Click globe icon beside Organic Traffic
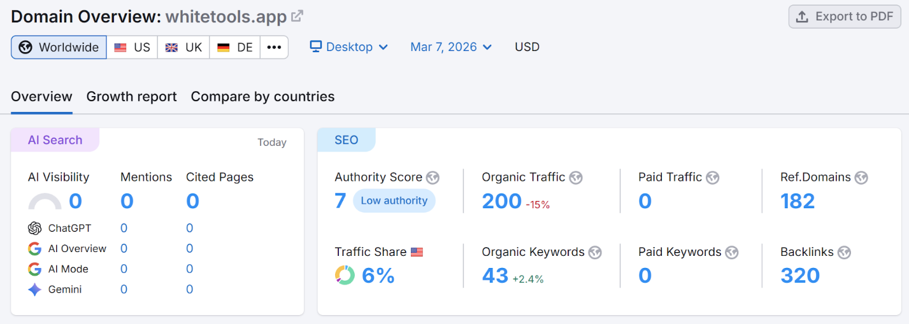Image resolution: width=909 pixels, height=324 pixels. [x=576, y=178]
